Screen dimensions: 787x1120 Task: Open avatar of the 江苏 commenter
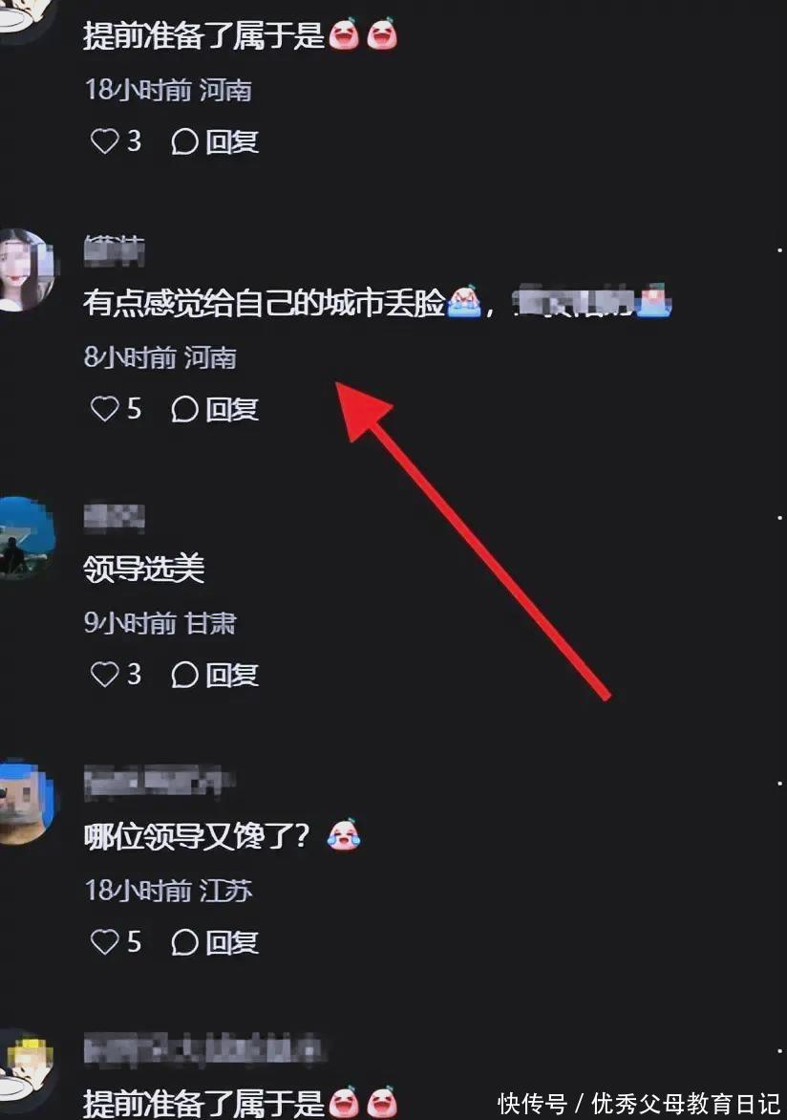coord(25,804)
